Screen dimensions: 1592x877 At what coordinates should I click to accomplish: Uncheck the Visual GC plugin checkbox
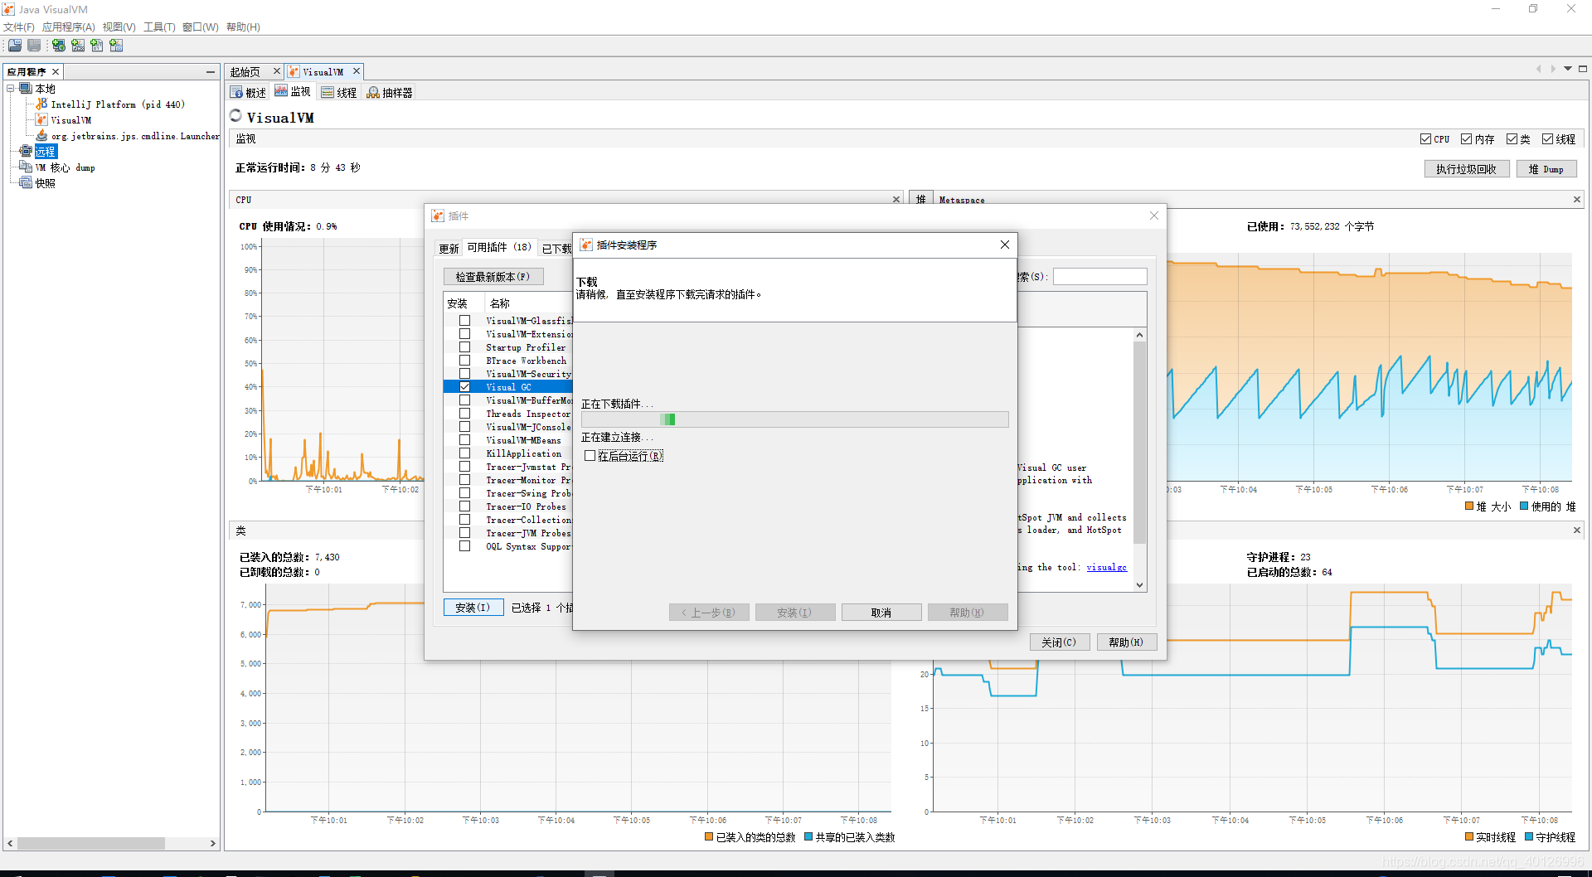click(465, 387)
